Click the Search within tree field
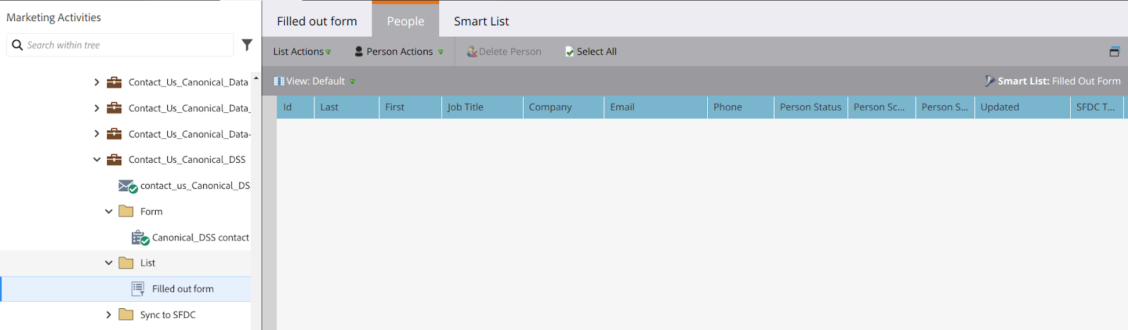Viewport: 1128px width, 330px height. [127, 45]
